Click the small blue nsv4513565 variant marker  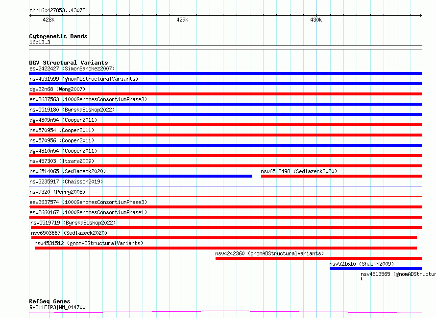tap(362, 279)
